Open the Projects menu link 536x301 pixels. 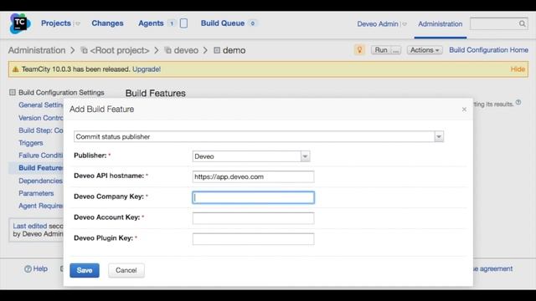(56, 23)
